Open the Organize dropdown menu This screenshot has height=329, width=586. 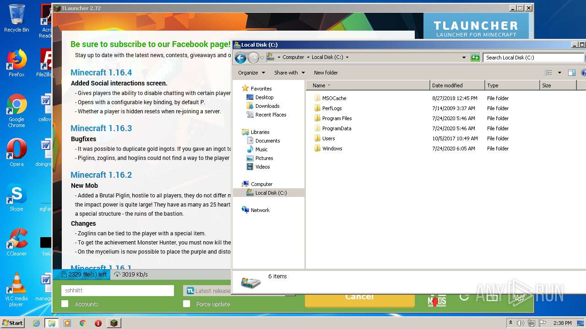coord(251,73)
